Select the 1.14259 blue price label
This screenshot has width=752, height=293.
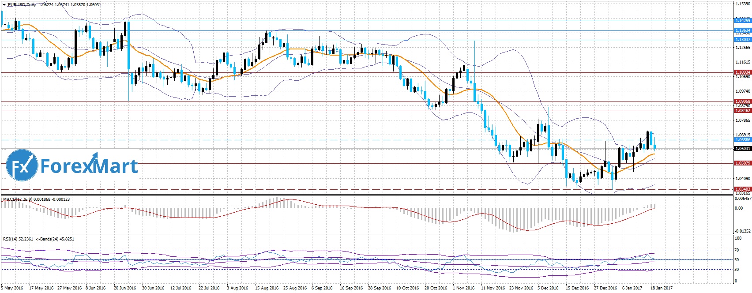click(x=742, y=21)
